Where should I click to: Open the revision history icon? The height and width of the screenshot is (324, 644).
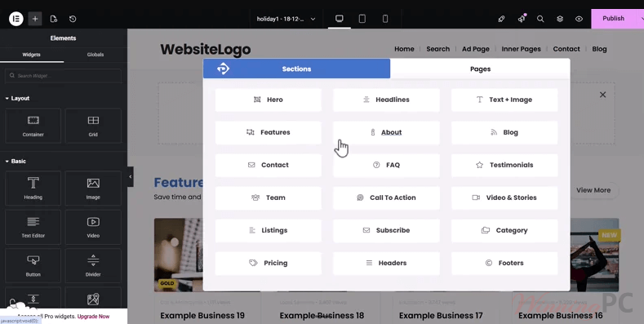[73, 19]
